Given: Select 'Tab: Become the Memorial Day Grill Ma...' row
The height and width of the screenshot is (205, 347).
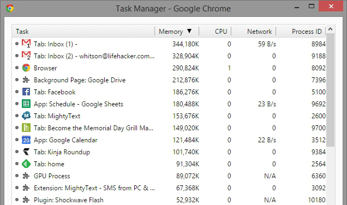Looking at the screenshot, I should (169, 128).
